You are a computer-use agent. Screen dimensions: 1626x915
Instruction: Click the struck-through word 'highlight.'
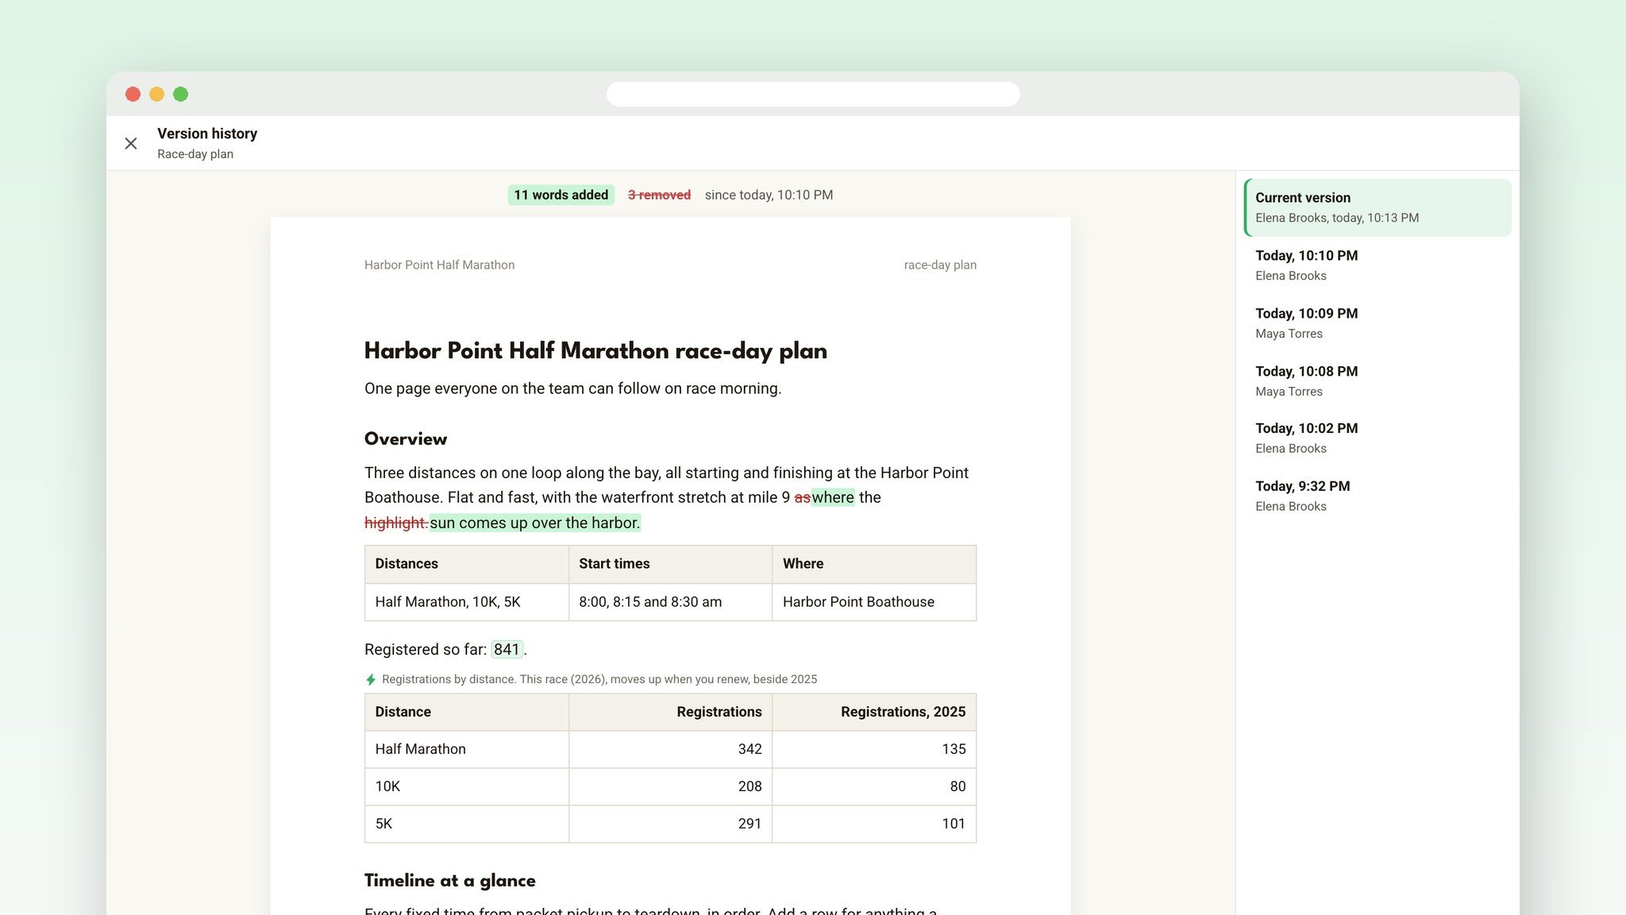click(x=396, y=523)
